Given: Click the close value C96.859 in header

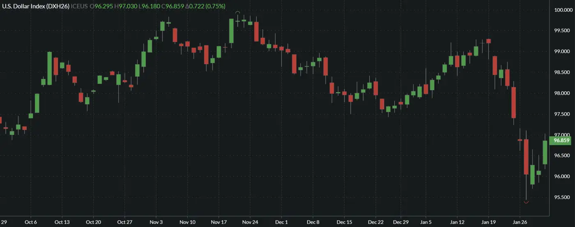Looking at the screenshot, I should pyautogui.click(x=172, y=6).
